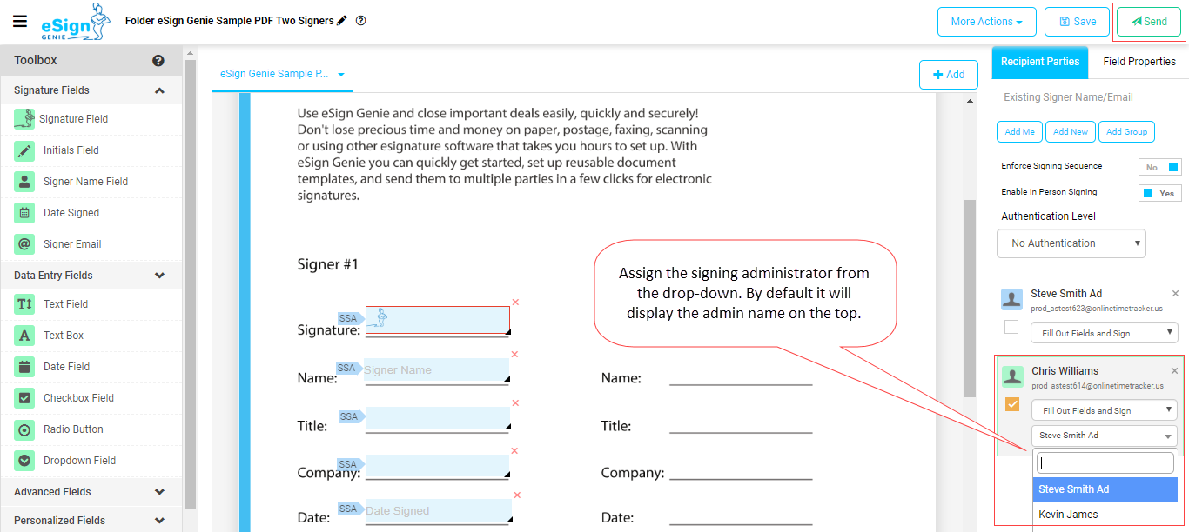Delete the Signer Name field on document

515,355
